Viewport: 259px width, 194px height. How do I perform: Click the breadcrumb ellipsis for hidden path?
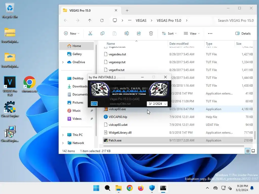(x=130, y=20)
